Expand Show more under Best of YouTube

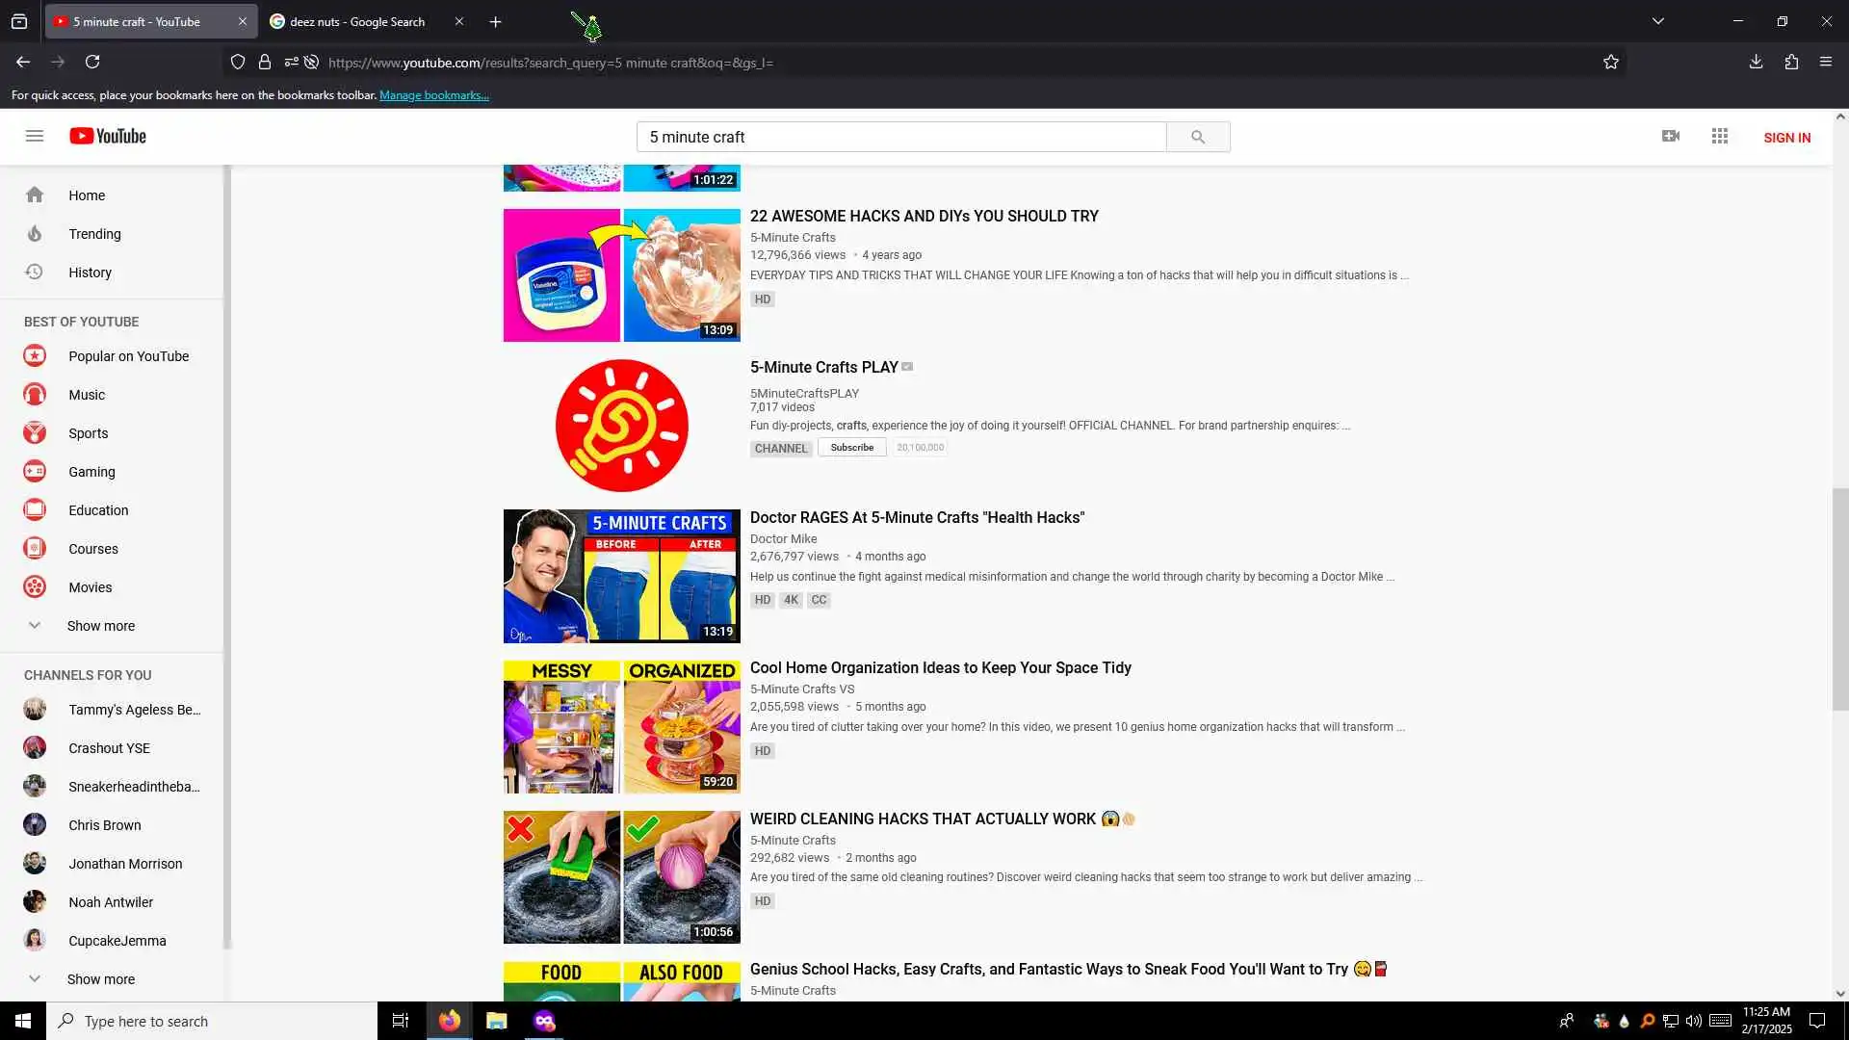pyautogui.click(x=100, y=626)
